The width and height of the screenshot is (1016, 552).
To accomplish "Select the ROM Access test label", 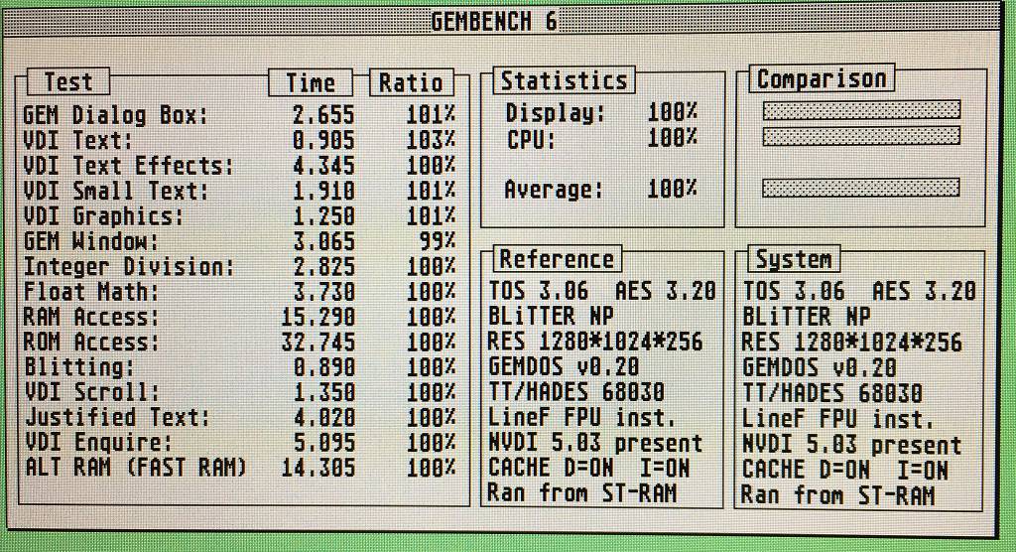I will pos(90,343).
